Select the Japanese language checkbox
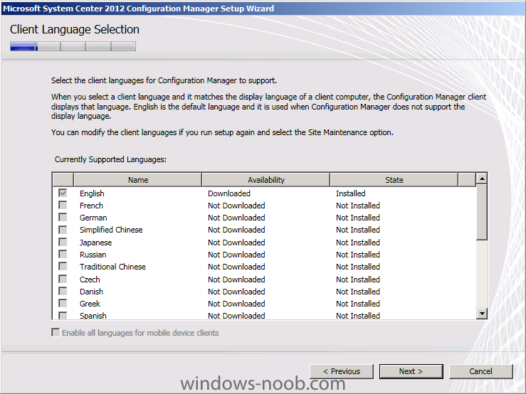 click(63, 242)
